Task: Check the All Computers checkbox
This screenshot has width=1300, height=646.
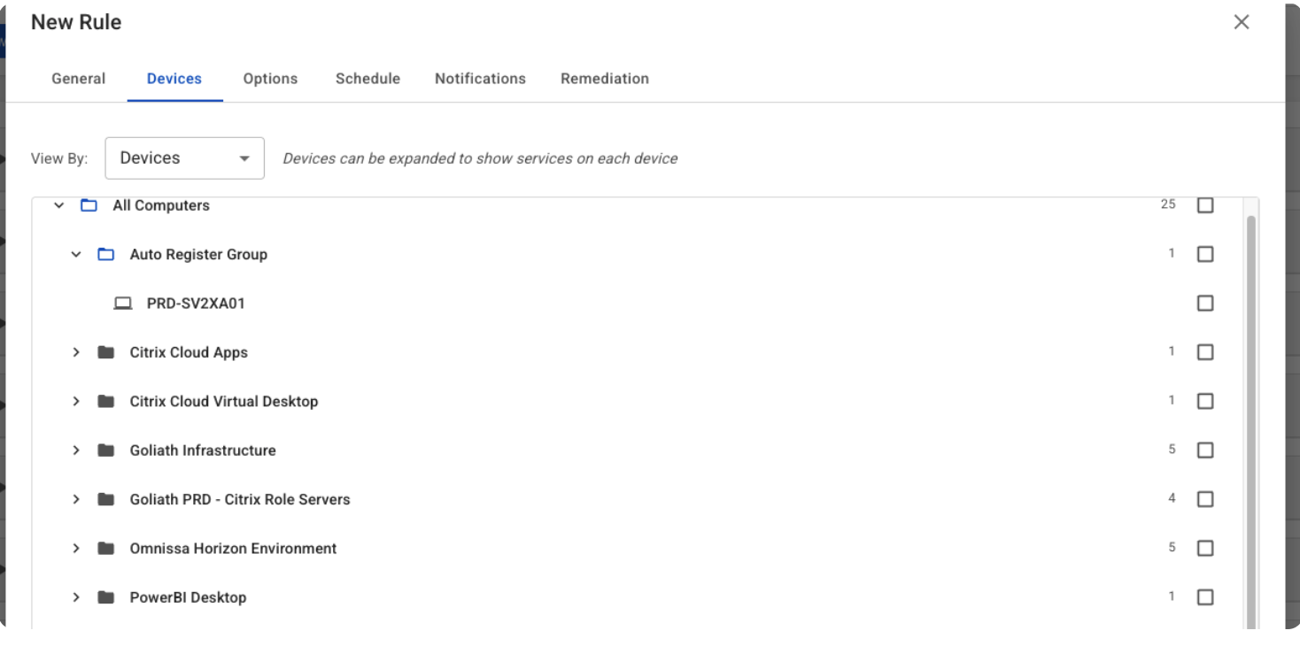Action: pyautogui.click(x=1205, y=205)
